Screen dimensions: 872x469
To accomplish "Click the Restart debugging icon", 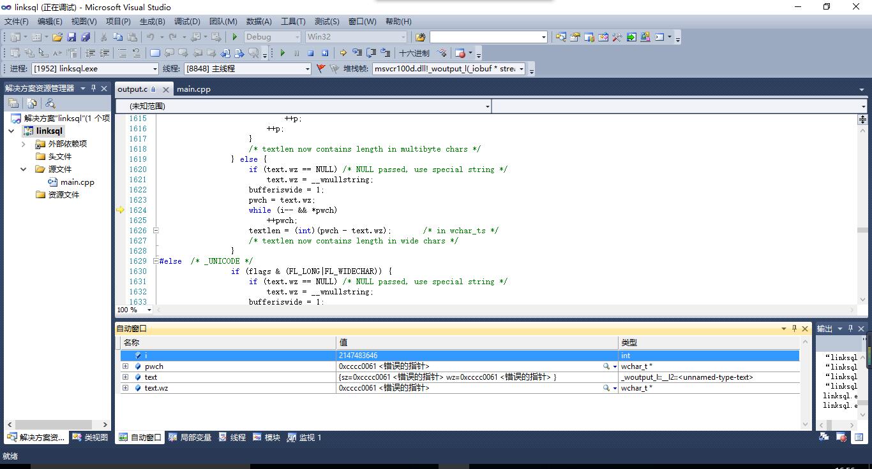I will point(325,53).
